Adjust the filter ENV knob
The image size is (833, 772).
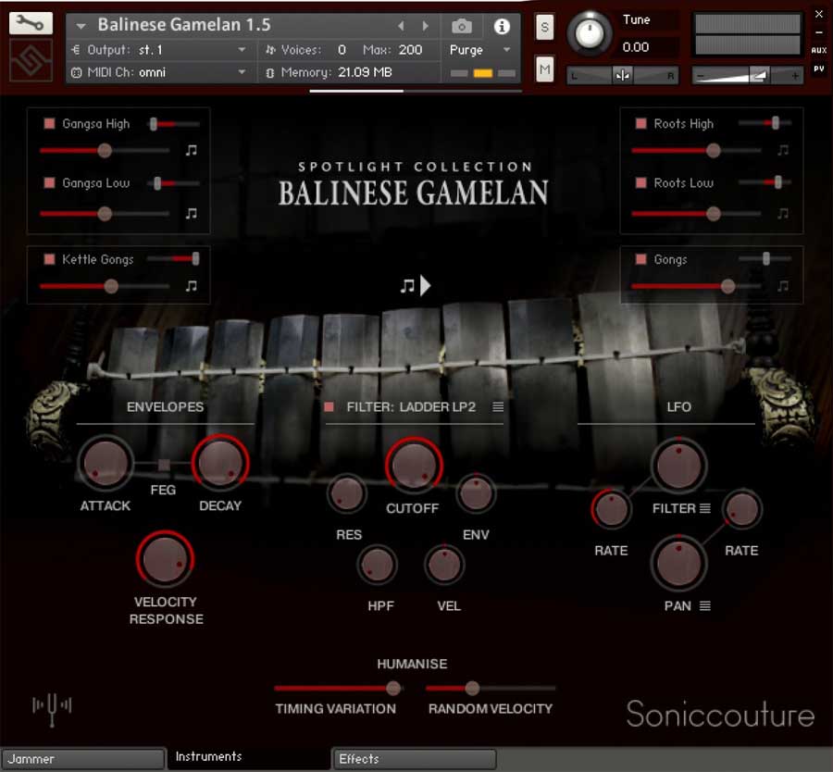(476, 492)
